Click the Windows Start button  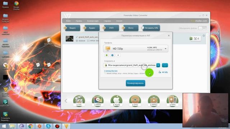(x=4, y=126)
